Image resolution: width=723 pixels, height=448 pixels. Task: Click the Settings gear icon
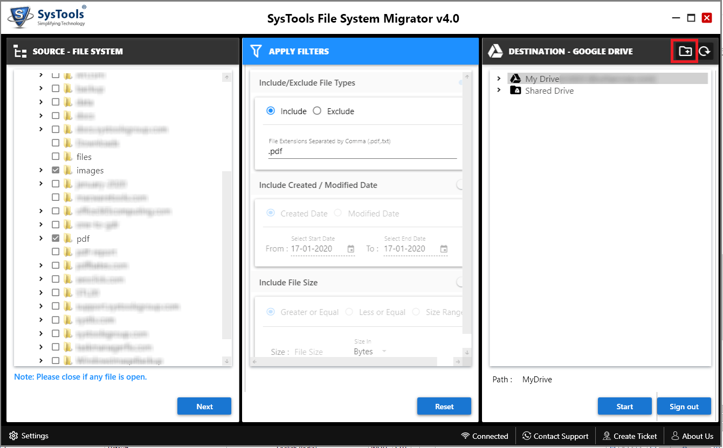13,436
